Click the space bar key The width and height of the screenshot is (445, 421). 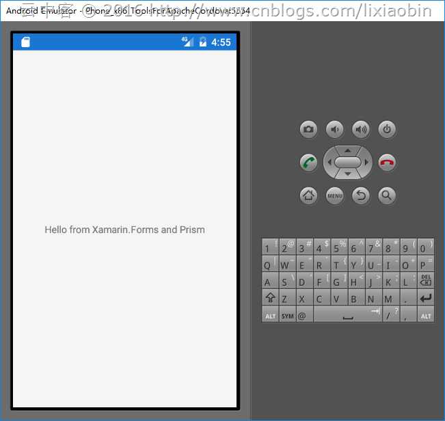click(x=348, y=314)
